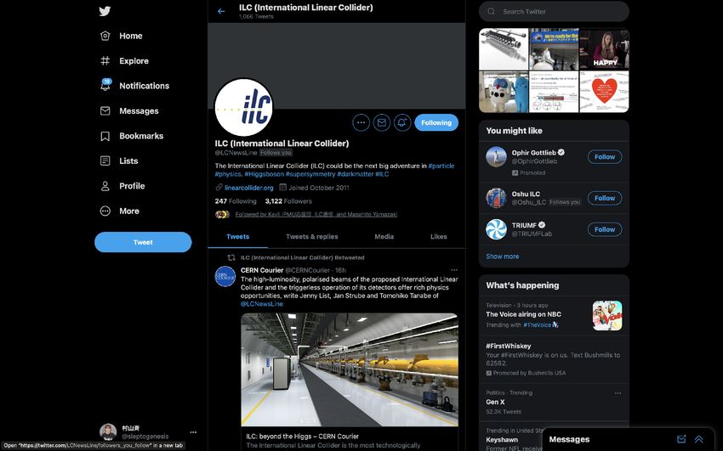Viewport: 723px width, 451px height.
Task: Open CERN Courier tweet options menu
Action: 454,270
